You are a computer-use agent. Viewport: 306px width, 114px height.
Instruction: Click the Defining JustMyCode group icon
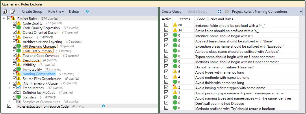tap(19, 92)
